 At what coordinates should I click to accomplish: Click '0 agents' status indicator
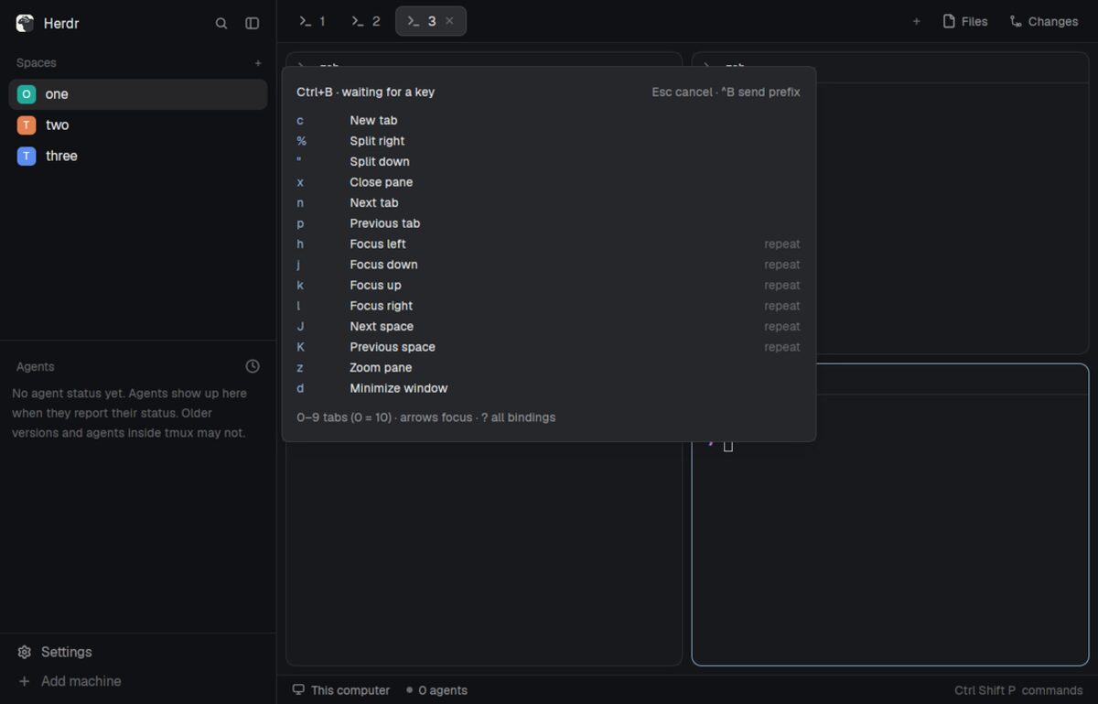437,690
